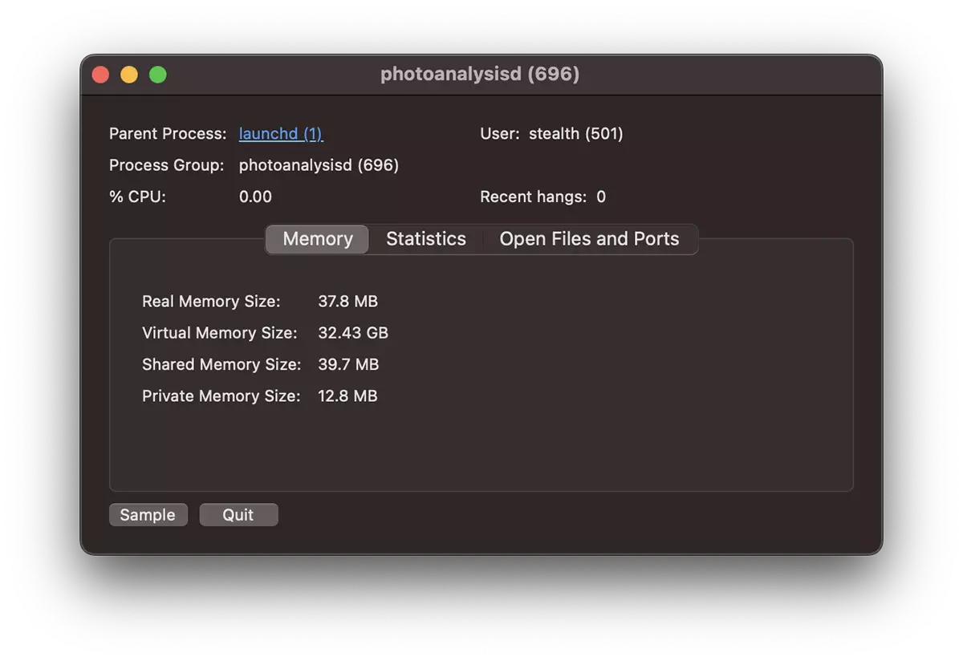Image resolution: width=963 pixels, height=661 pixels.
Task: Click the Private Memory Size value 12.8 MB
Action: (347, 396)
